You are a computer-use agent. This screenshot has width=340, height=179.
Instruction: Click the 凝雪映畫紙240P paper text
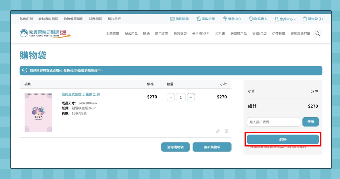[x=83, y=108]
